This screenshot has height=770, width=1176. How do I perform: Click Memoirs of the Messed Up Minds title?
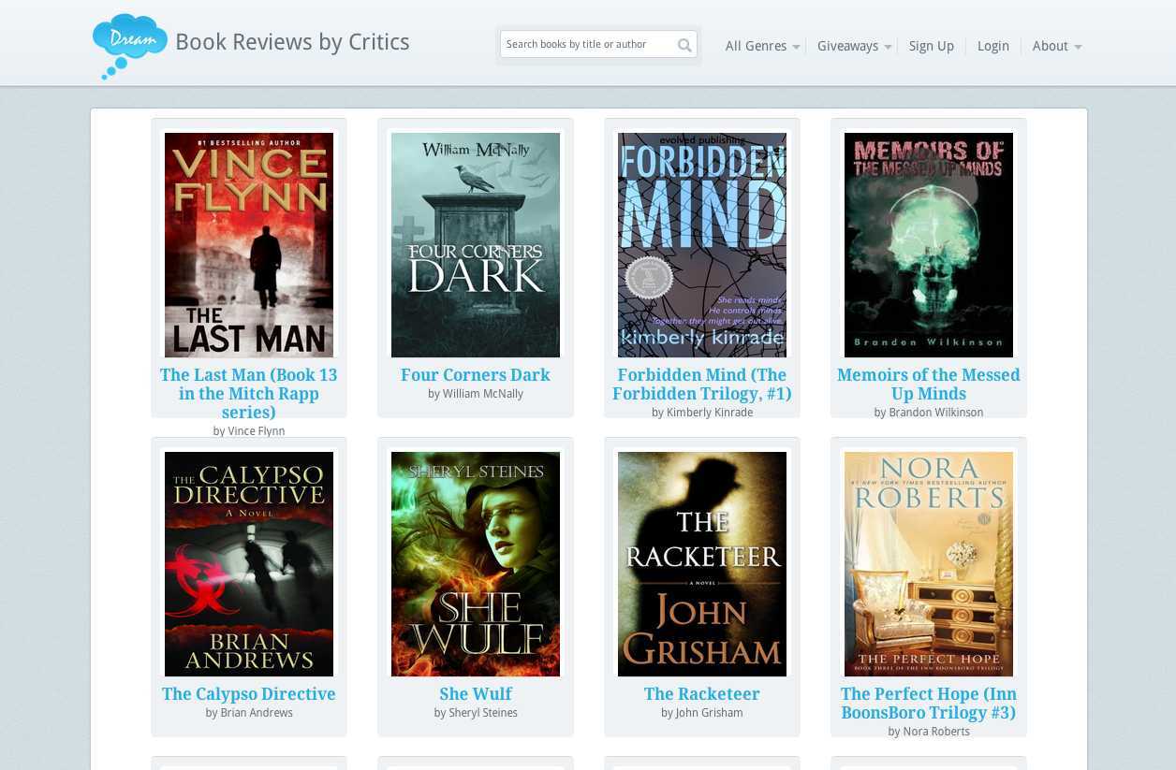coord(929,385)
